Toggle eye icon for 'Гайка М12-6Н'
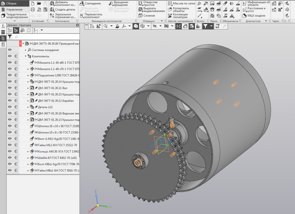The width and height of the screenshot is (295, 214). [x=10, y=145]
